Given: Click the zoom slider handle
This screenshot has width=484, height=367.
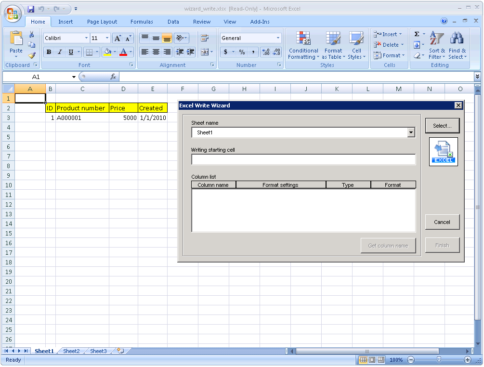Looking at the screenshot, I should (439, 360).
